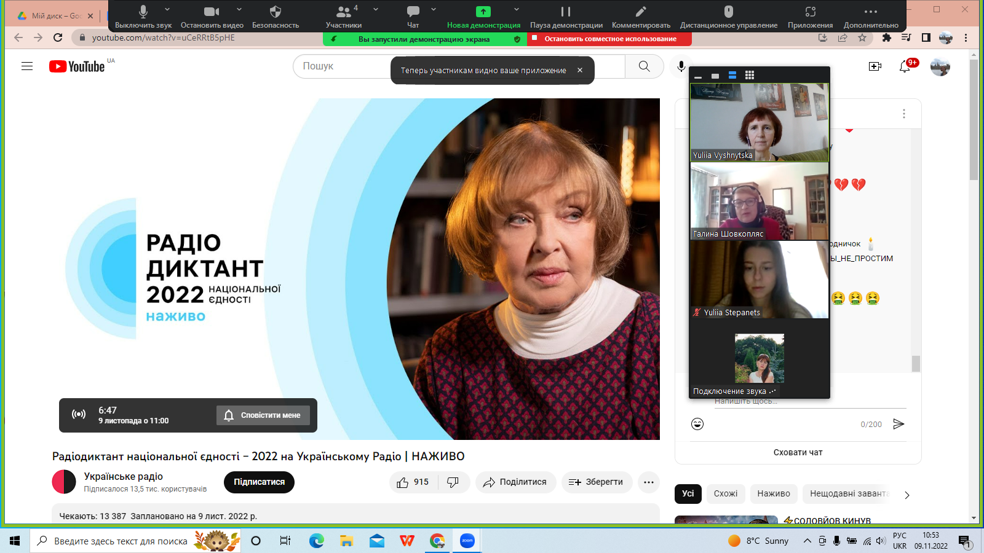Click the Zoom security shield icon
Image resolution: width=984 pixels, height=553 pixels.
point(275,12)
